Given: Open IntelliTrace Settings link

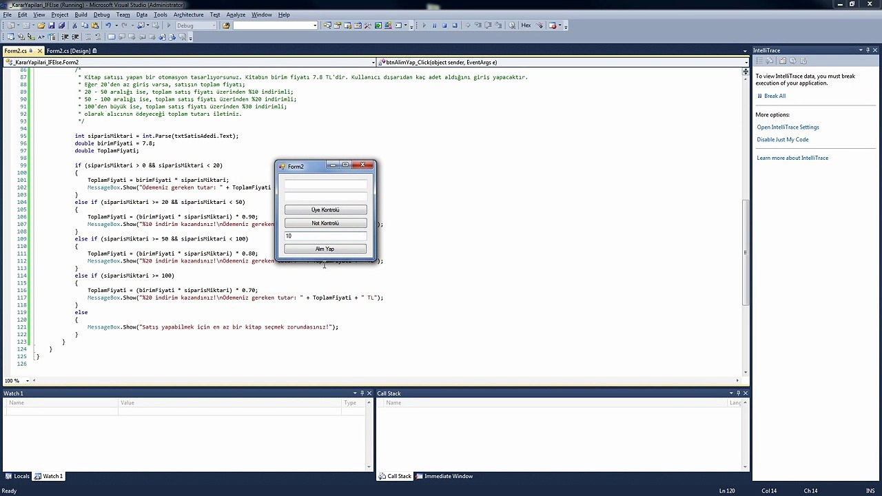Looking at the screenshot, I should click(788, 127).
